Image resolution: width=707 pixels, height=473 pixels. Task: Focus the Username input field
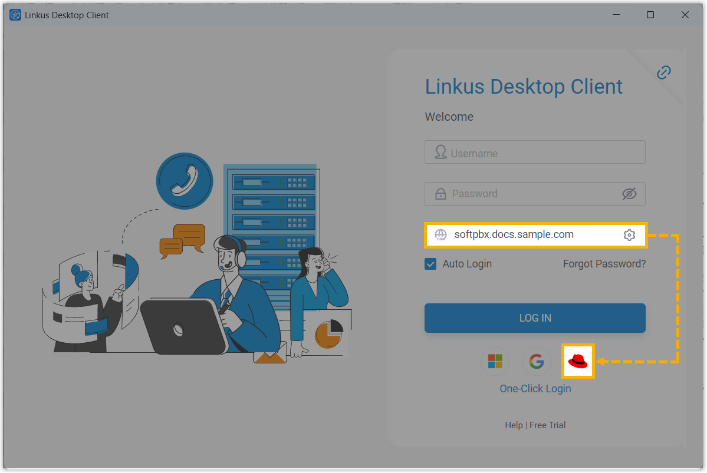pos(542,153)
